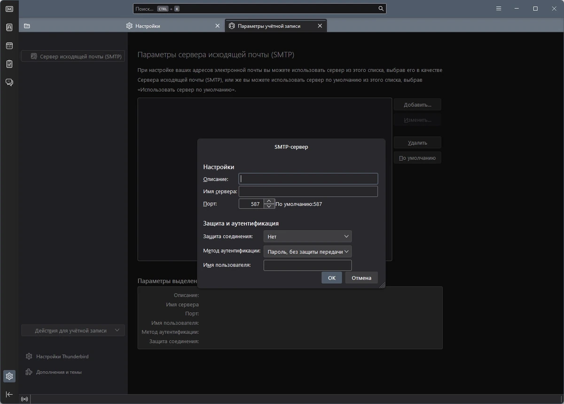Open Метод аутентификации dropdown

307,251
